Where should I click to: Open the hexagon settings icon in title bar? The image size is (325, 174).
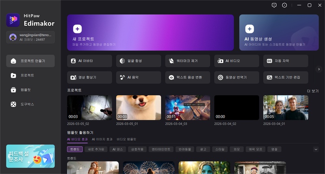point(284,5)
